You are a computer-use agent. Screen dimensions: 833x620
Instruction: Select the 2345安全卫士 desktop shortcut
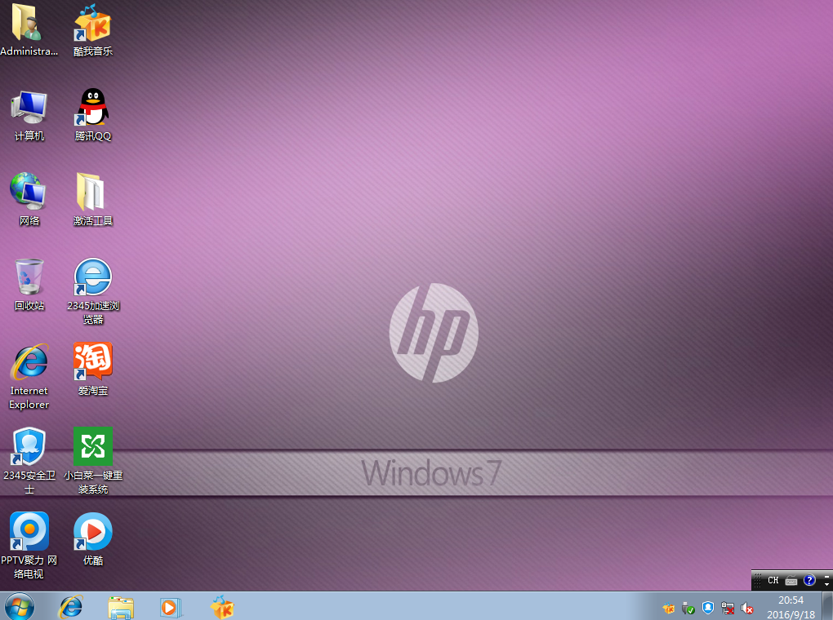(29, 461)
